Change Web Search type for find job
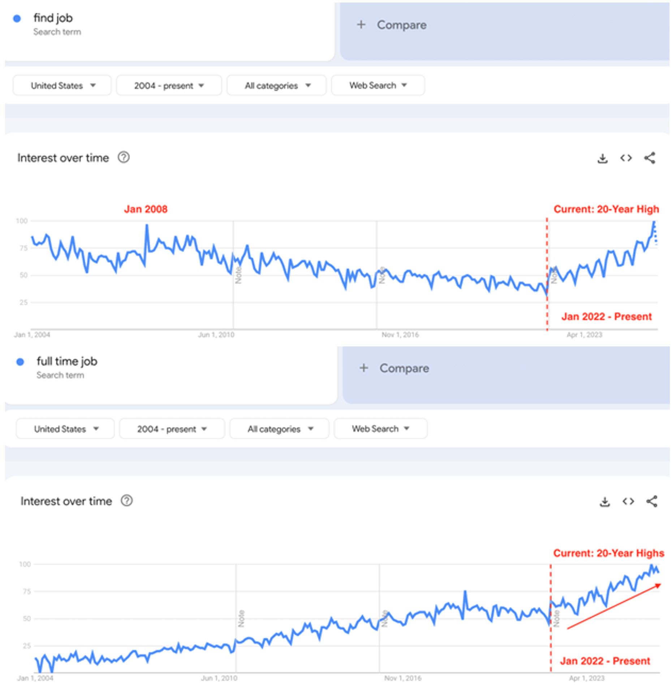672x690 pixels. tap(378, 85)
